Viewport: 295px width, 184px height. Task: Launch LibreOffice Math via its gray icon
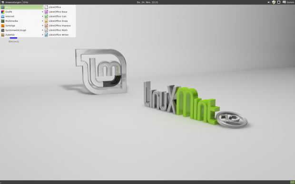click(x=46, y=30)
